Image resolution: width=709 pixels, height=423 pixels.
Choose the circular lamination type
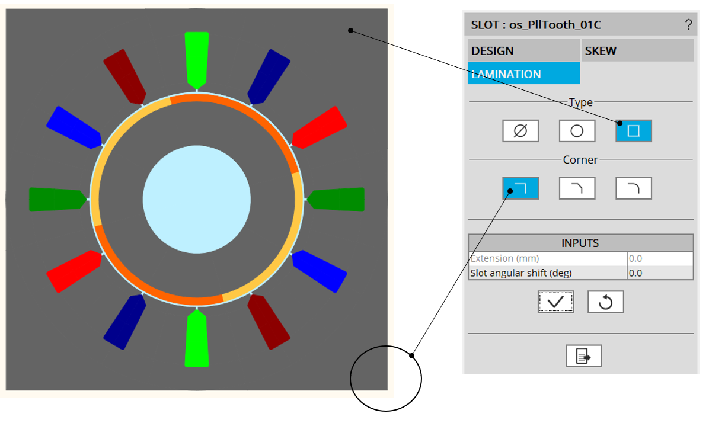coord(577,131)
